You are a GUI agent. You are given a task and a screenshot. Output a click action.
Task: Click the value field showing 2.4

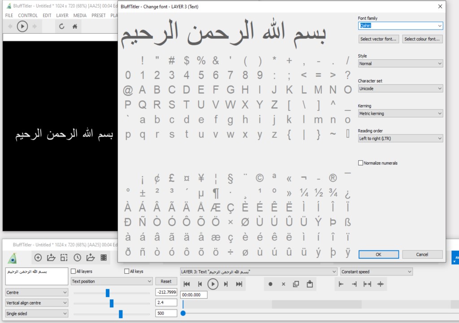(166, 302)
